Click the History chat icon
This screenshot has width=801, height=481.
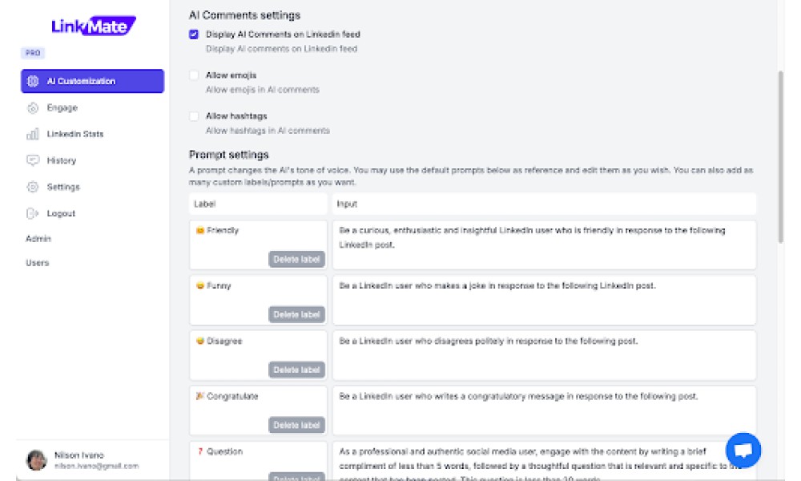[33, 160]
